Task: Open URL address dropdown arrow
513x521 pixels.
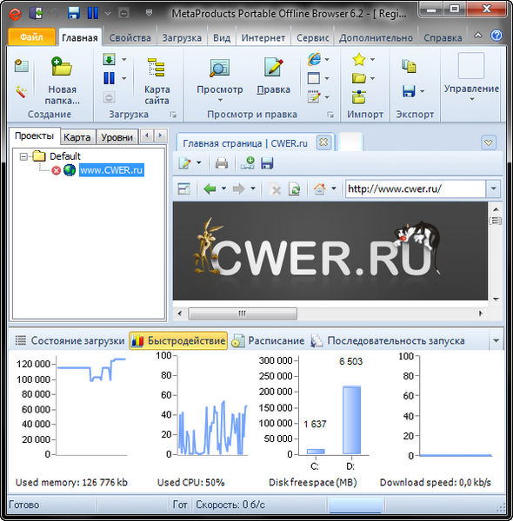Action: pos(493,188)
